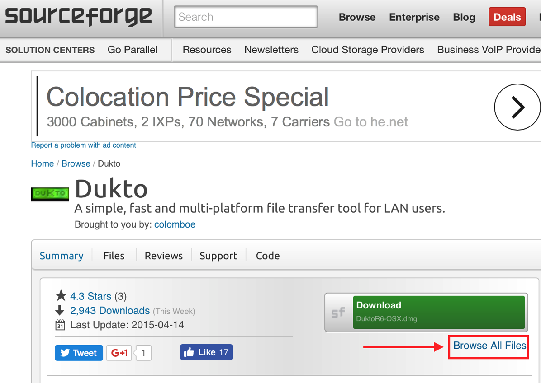541x383 pixels.
Task: Switch to the Reviews tab
Action: [x=164, y=256]
